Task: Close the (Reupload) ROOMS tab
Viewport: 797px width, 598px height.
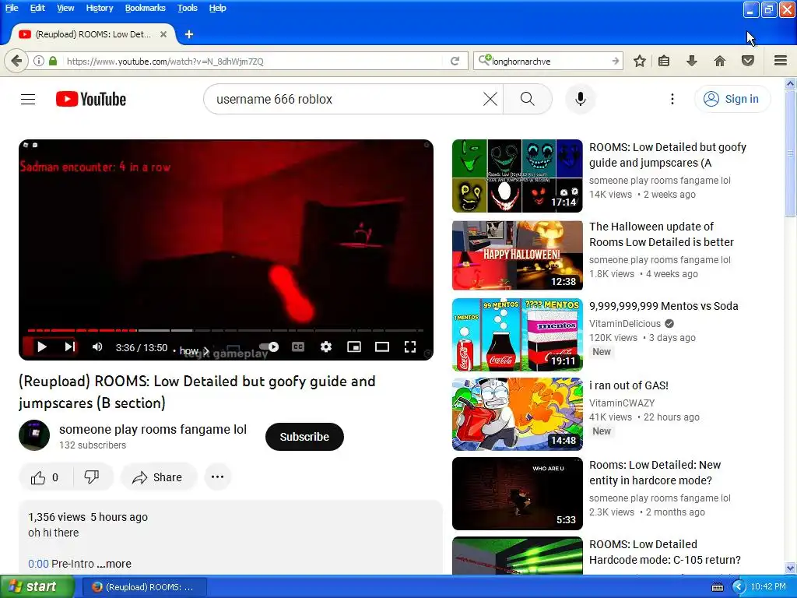Action: (163, 34)
